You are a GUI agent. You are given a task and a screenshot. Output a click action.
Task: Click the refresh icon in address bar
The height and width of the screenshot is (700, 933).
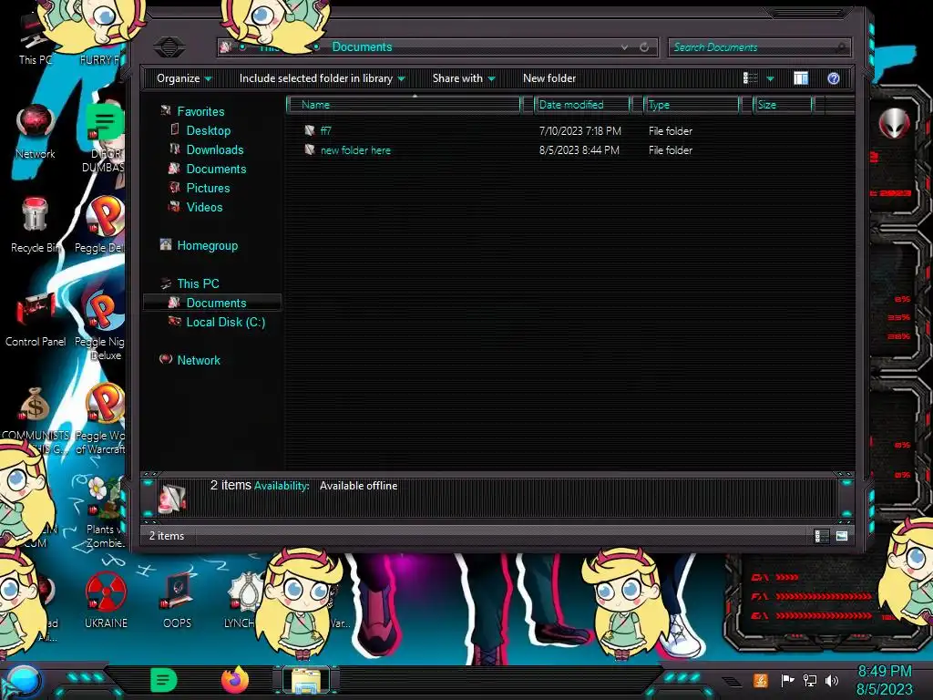[644, 47]
